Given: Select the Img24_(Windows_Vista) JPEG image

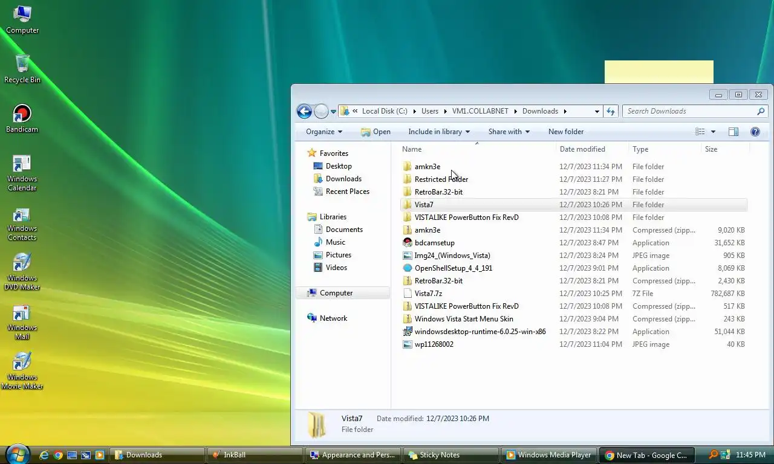Looking at the screenshot, I should coord(574,256).
